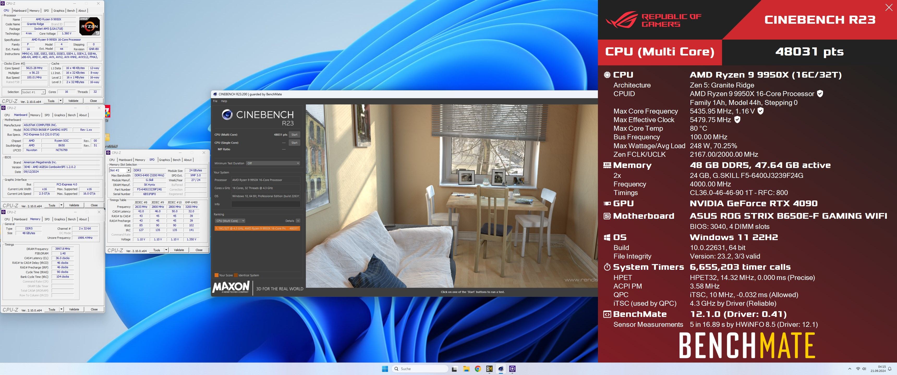
Task: Open the Slot #2 memory slot dropdown
Action: (x=120, y=171)
